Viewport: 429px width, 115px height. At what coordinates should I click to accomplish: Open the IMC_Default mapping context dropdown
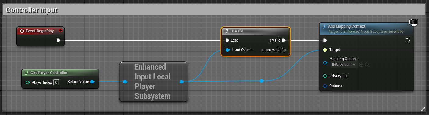pos(344,64)
